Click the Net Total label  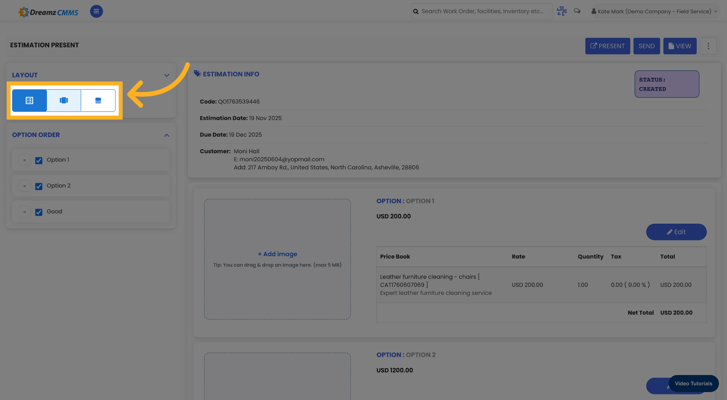pos(641,313)
